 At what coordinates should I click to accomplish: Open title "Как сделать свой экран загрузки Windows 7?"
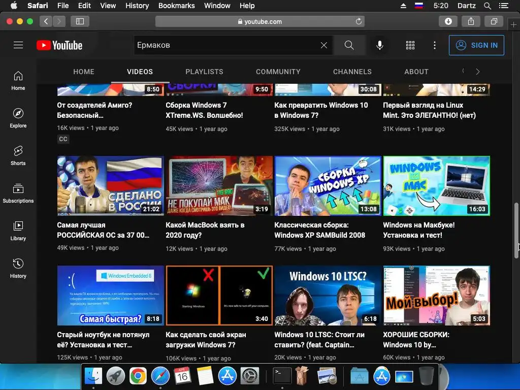(206, 340)
